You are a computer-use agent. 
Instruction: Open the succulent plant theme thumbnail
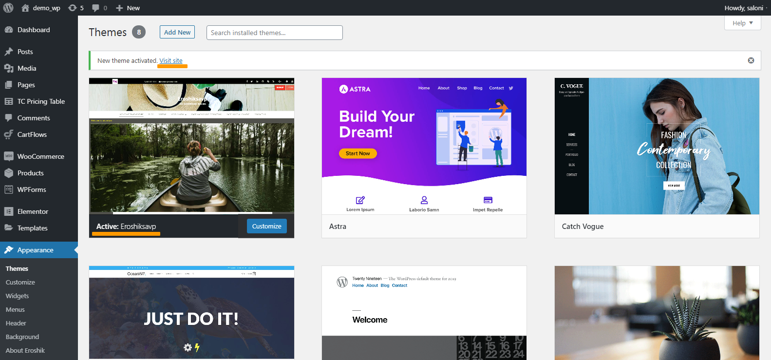(657, 313)
